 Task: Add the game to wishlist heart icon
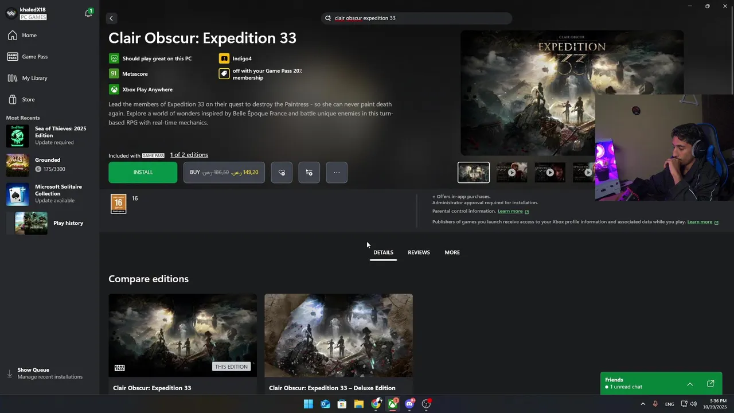pyautogui.click(x=282, y=173)
